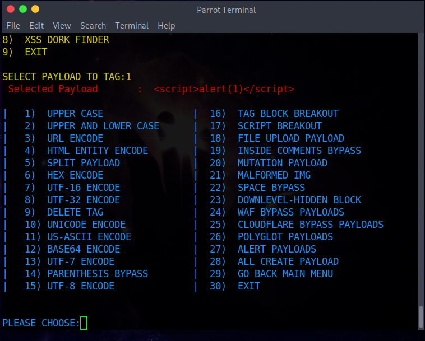Image resolution: width=425 pixels, height=341 pixels.
Task: Click option 'POLYGLOT PAYLOADS'
Action: pyautogui.click(x=285, y=237)
